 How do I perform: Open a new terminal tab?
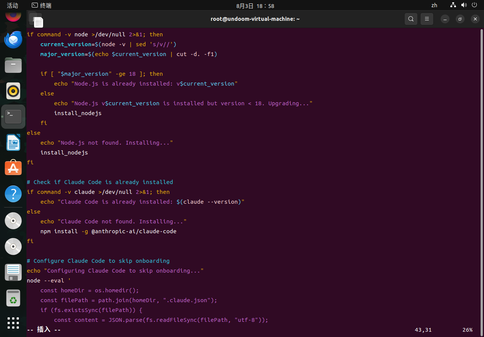(x=36, y=19)
